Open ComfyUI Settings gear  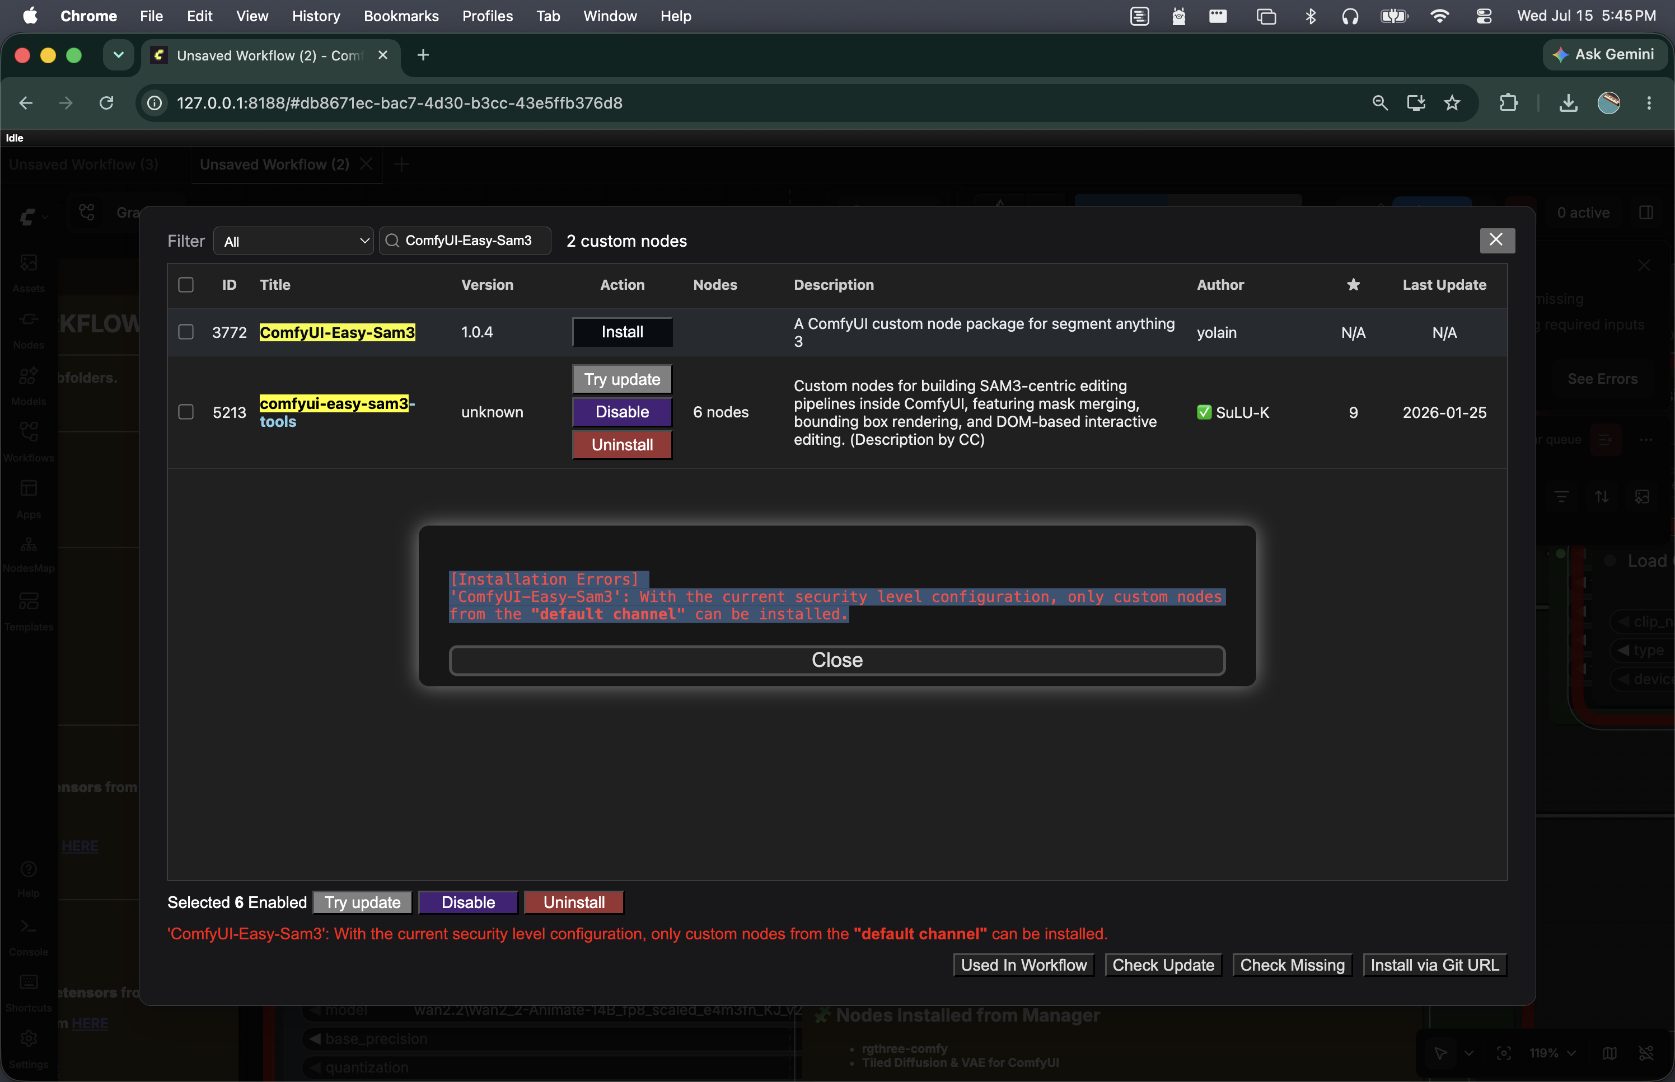[x=28, y=1047]
